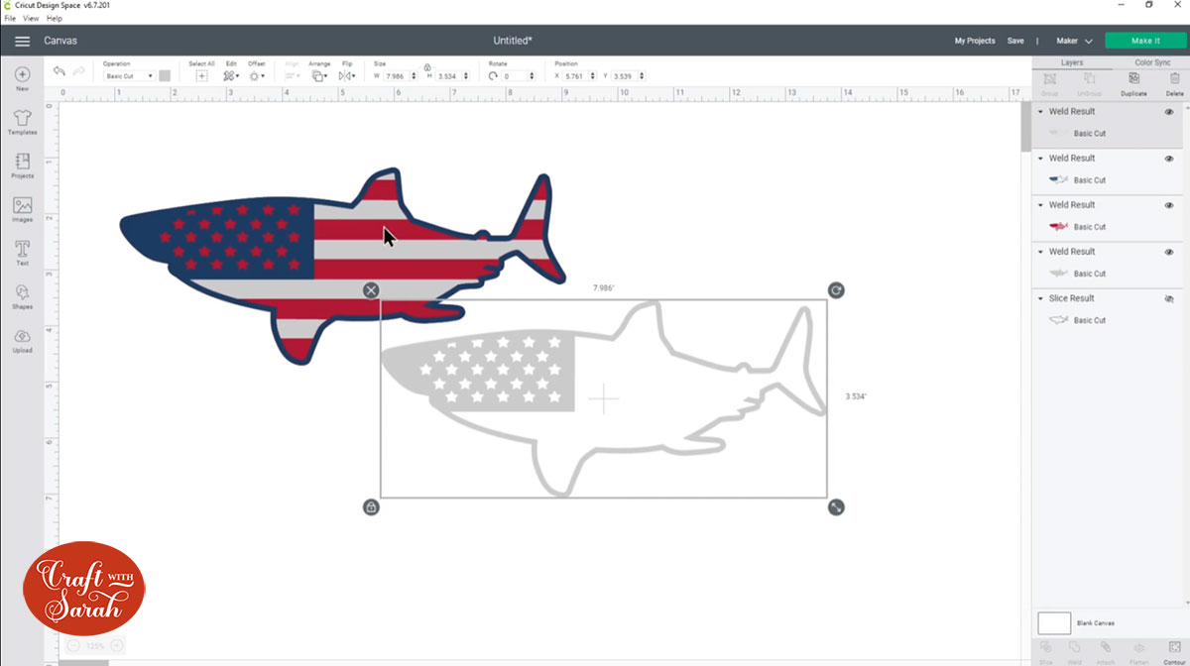
Task: Zoom out canvas with minus button
Action: [x=75, y=645]
